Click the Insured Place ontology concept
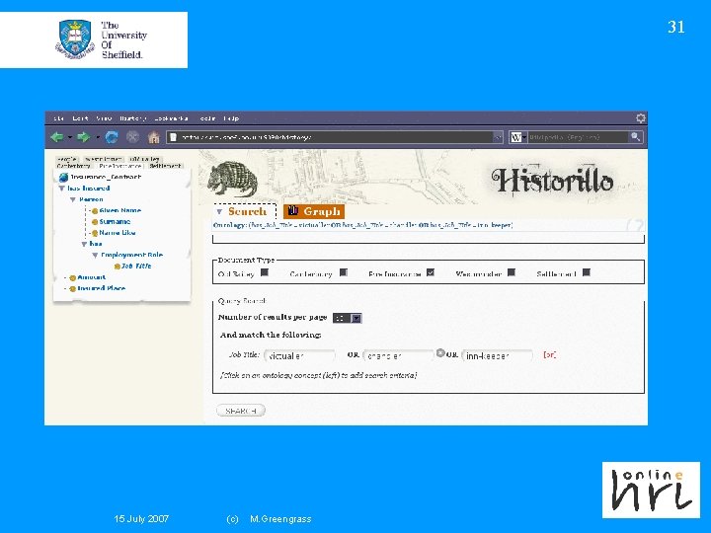711x533 pixels. (101, 288)
